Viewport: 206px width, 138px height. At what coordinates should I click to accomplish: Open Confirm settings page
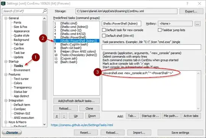pyautogui.click(x=19, y=49)
